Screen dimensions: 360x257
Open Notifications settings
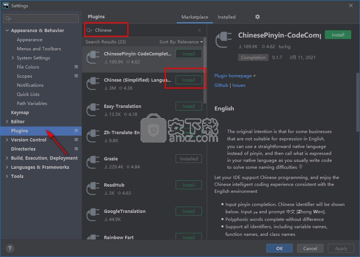click(30, 85)
